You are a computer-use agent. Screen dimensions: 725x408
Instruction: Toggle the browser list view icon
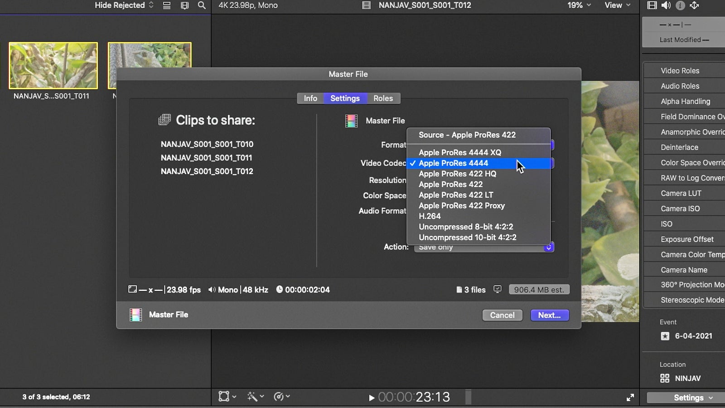click(x=167, y=5)
